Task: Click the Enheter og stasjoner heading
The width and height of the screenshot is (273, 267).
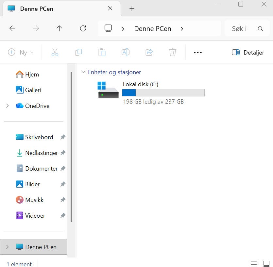Action: [x=114, y=72]
